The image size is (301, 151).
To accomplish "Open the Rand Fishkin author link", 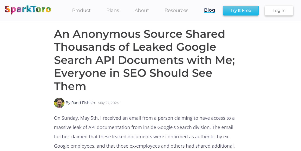I will tap(83, 103).
